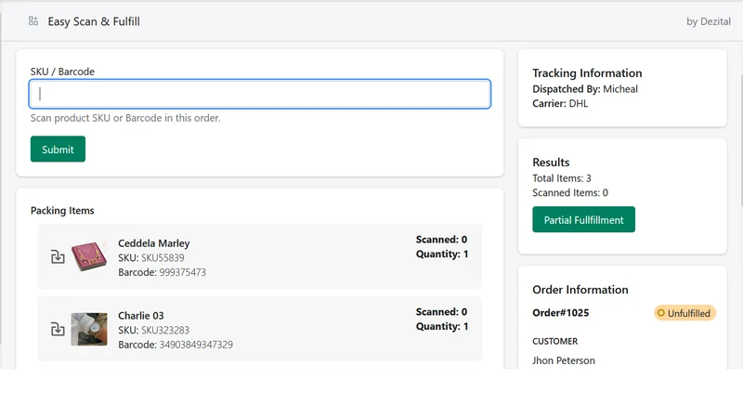This screenshot has height=418, width=743.
Task: Open the Charlie 03 watch thumbnail
Action: tap(89, 329)
